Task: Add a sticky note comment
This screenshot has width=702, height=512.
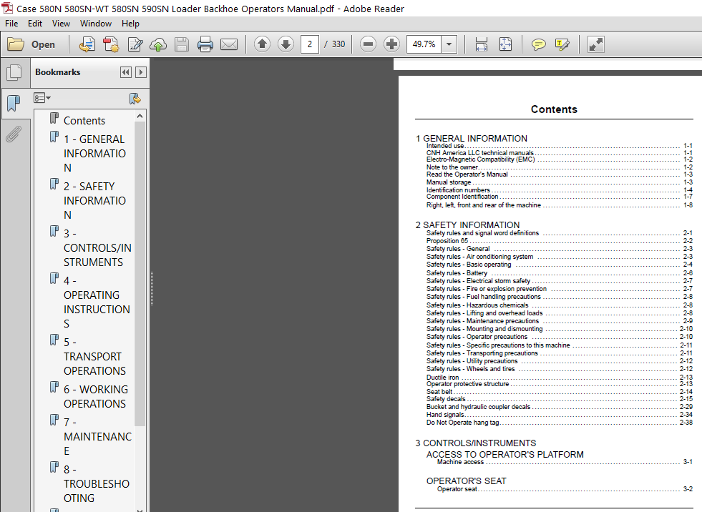Action: tap(538, 44)
